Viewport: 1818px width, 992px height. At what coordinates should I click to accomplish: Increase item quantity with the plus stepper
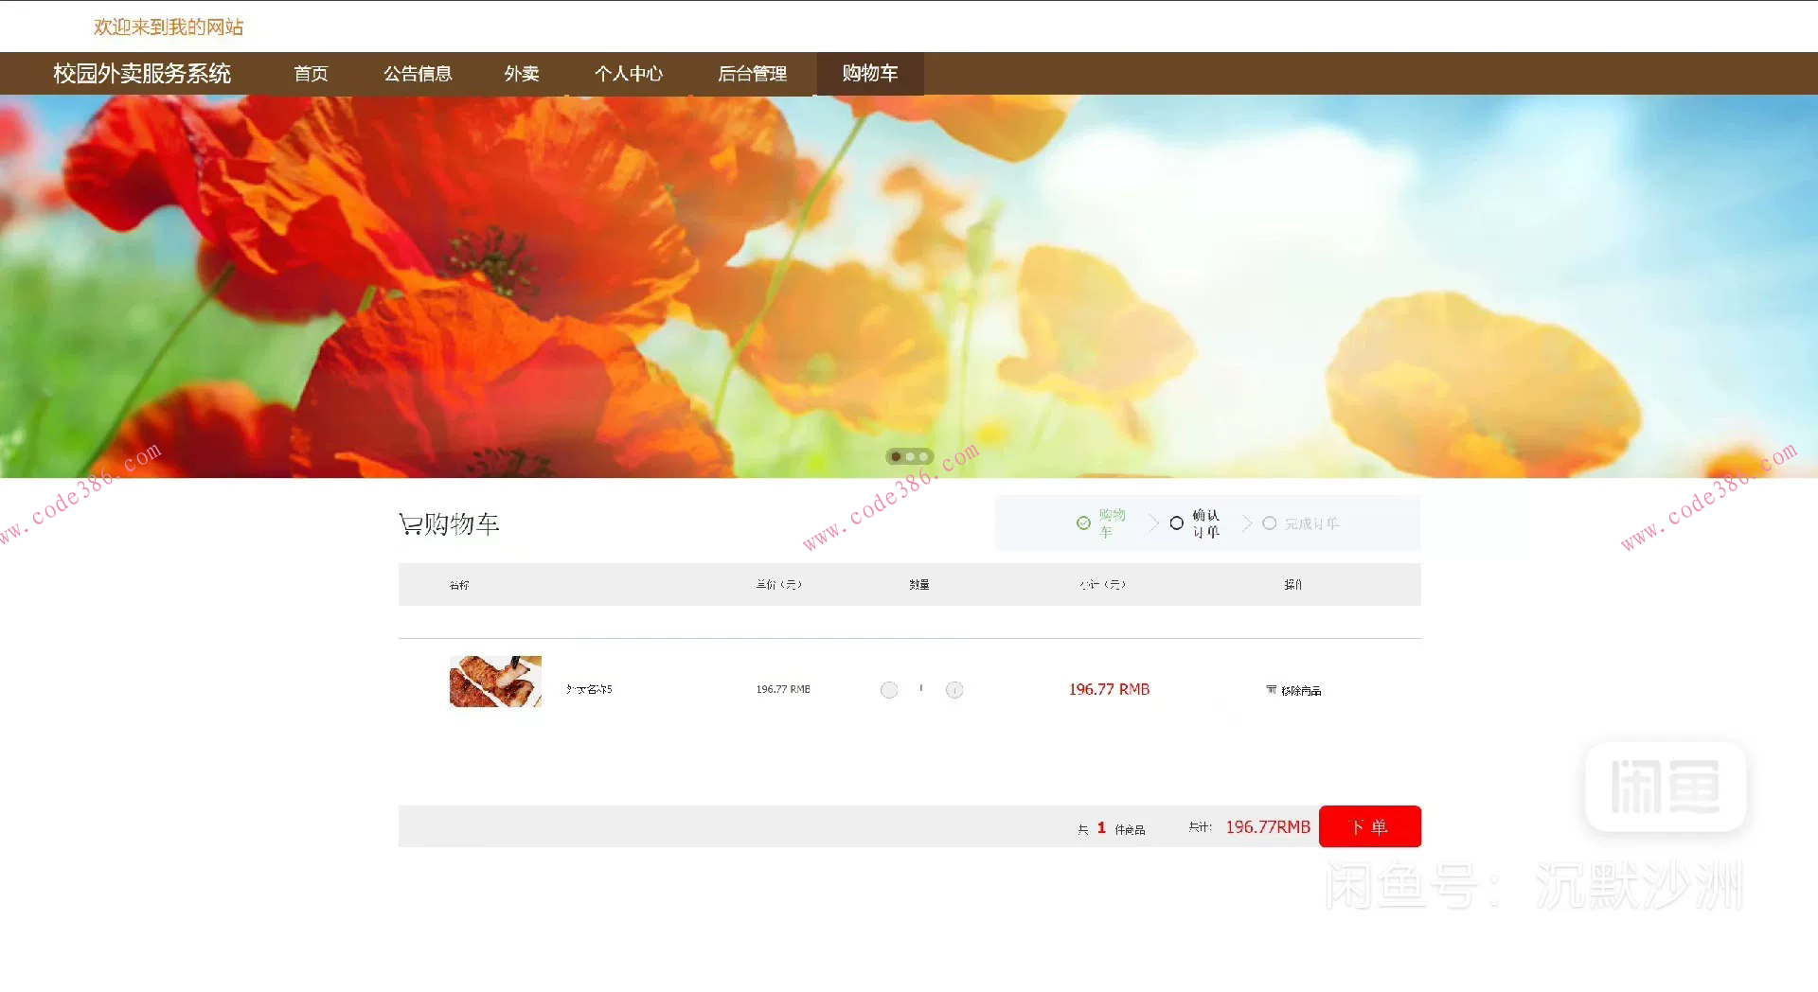[x=954, y=690]
